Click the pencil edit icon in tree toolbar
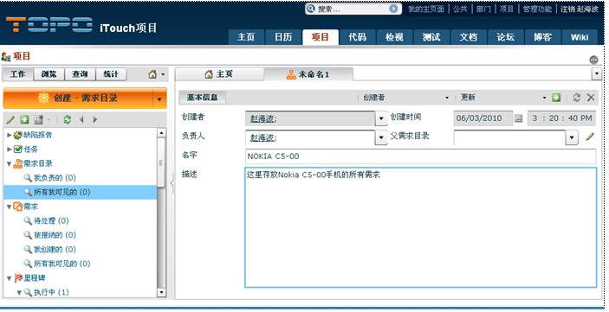Screen dimensions: 609x312 pos(10,120)
